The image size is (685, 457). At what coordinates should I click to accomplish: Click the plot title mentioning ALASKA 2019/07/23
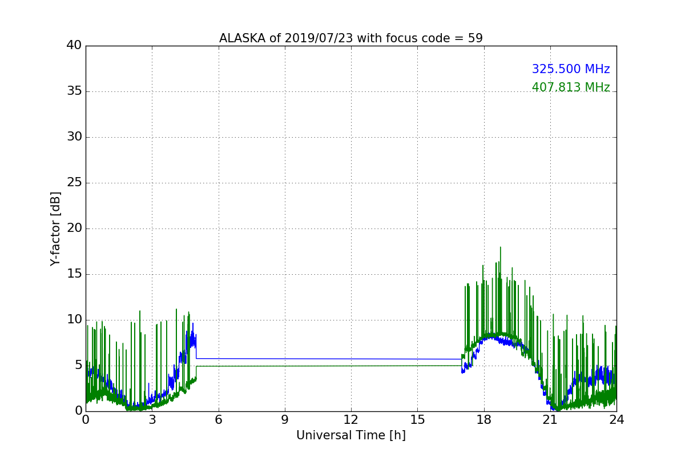pos(351,38)
